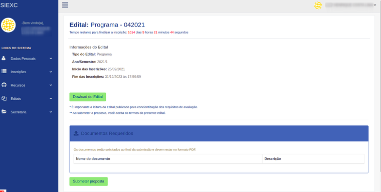381x192 pixels.
Task: Click Dowload do Edital button
Action: [88, 97]
